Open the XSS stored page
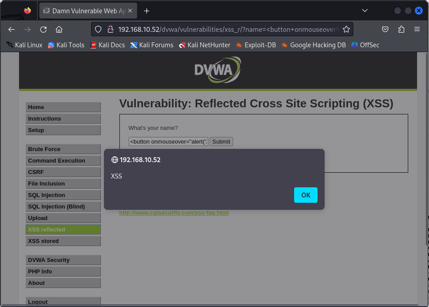The height and width of the screenshot is (307, 429). [x=63, y=241]
